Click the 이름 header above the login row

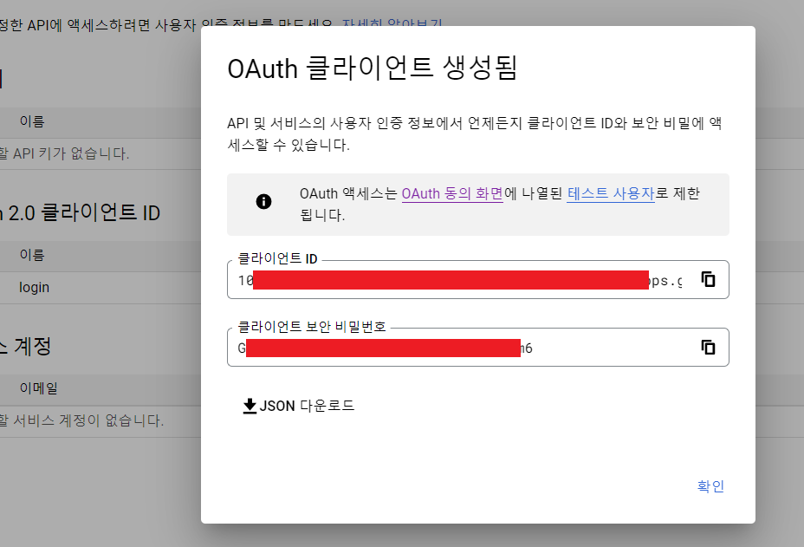32,255
